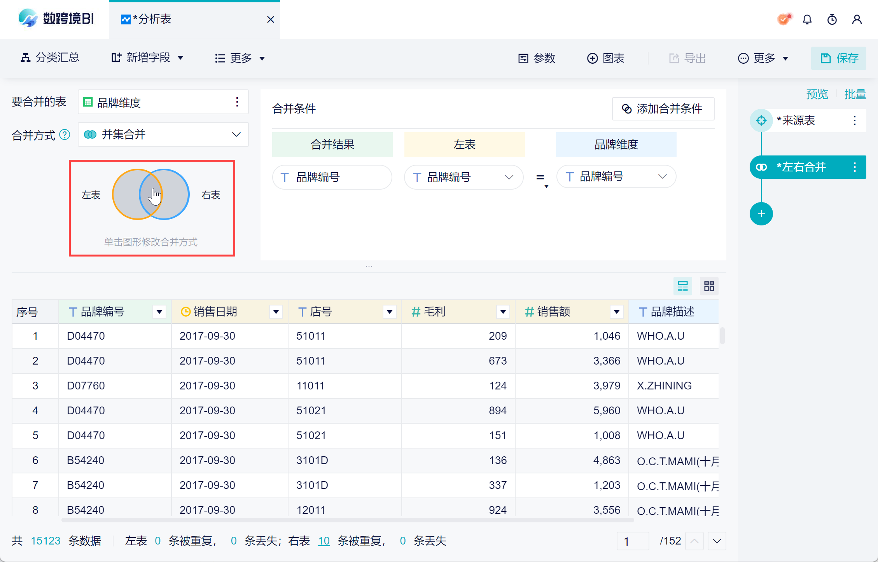
Task: Switch to the grid card view
Action: (709, 286)
